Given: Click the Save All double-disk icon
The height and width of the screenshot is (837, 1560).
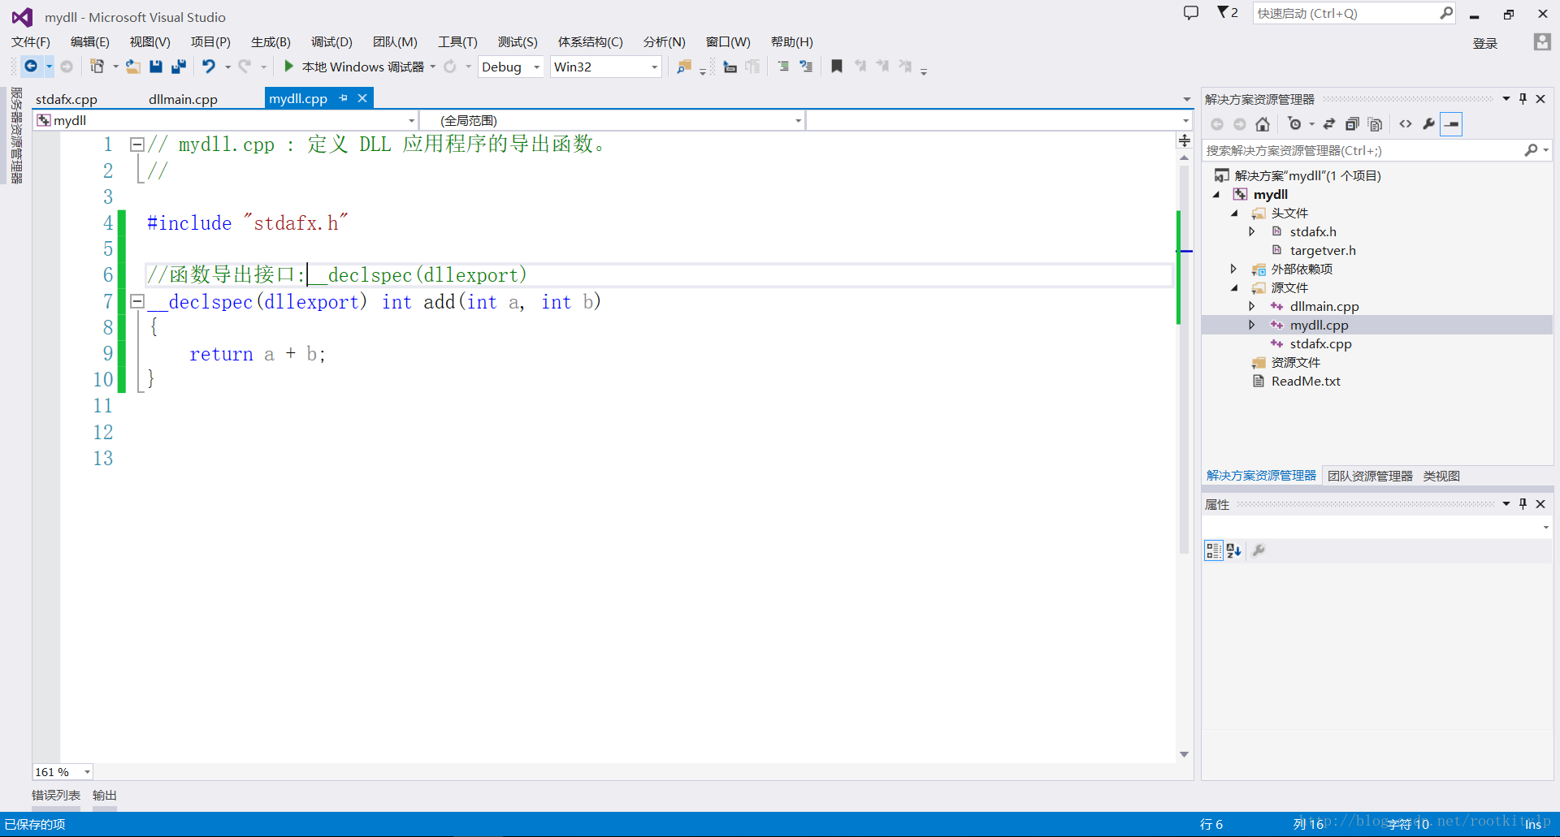Looking at the screenshot, I should click(x=179, y=67).
